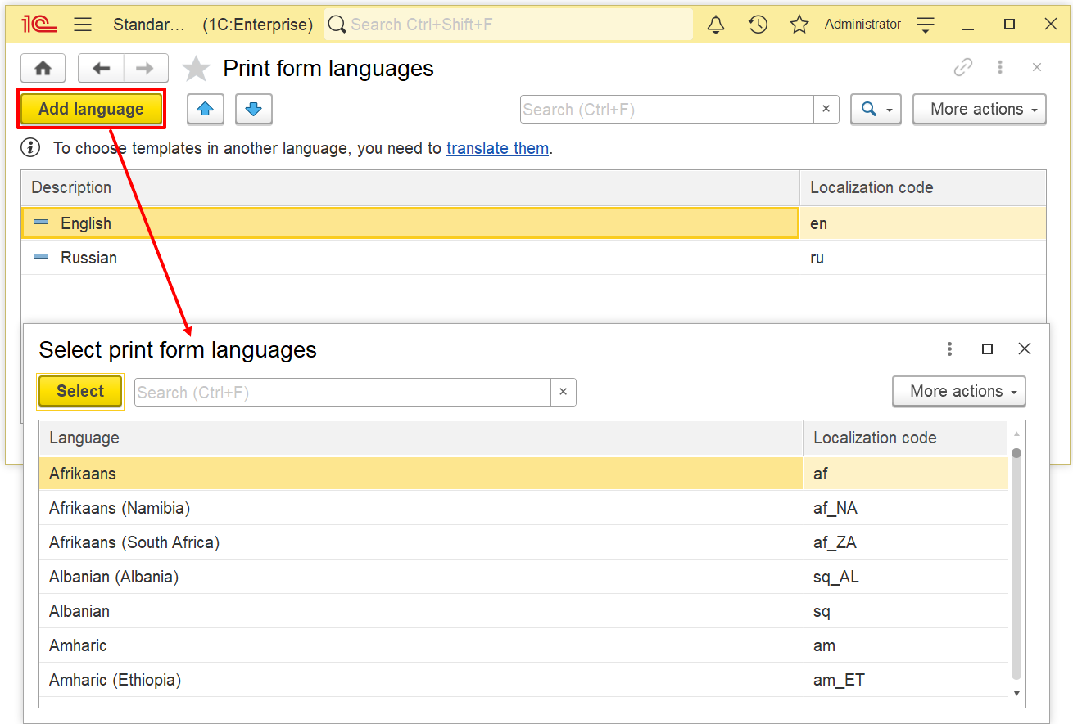Click the info icon beside the hint
The width and height of the screenshot is (1073, 724).
pyautogui.click(x=30, y=148)
